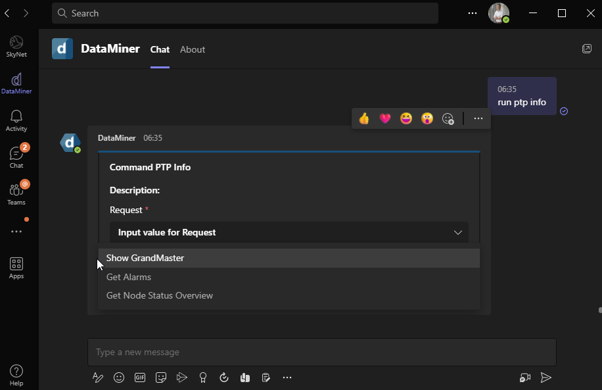Click the Command PTP Info title
Image resolution: width=602 pixels, height=390 pixels.
point(150,167)
